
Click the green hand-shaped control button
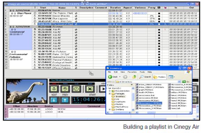coord(65,89)
